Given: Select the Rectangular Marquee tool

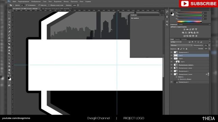Looking at the screenshot, I should pos(9,15).
